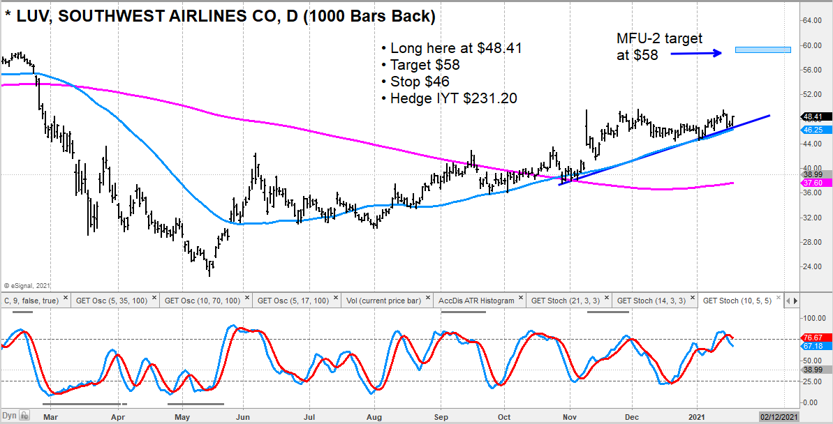Click the time lock icon beside Dyn
Screen dimensions: 833x424
tap(25, 416)
